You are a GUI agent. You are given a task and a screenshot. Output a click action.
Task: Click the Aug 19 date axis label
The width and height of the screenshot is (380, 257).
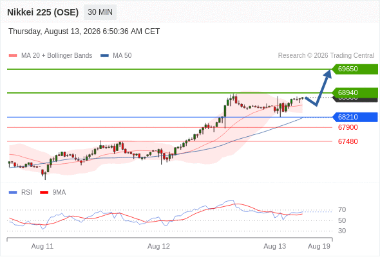click(x=319, y=246)
